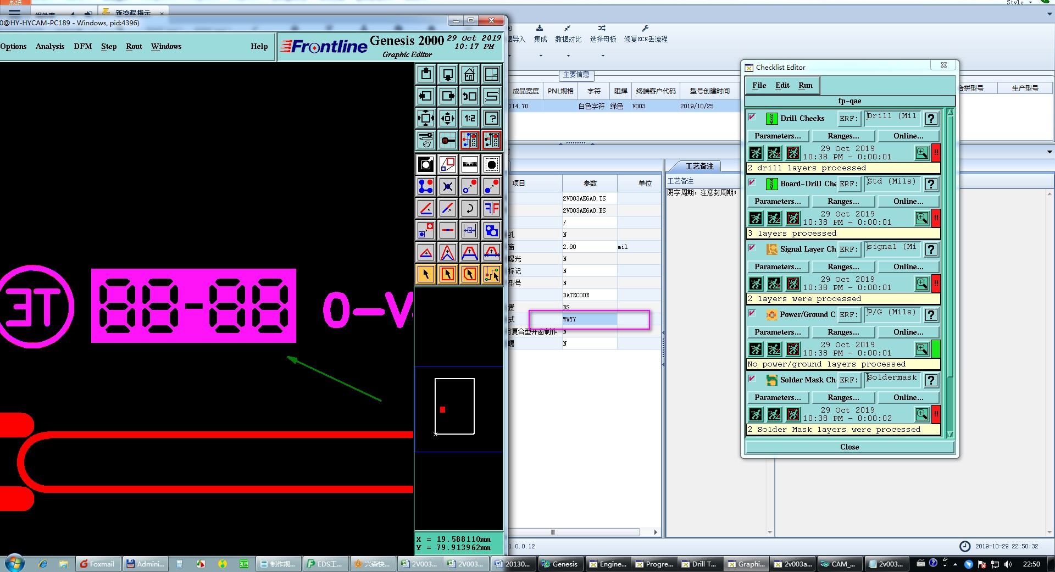Screen dimensions: 1055x572
Task: Click the question mark help icon in toolbar
Action: pyautogui.click(x=491, y=118)
